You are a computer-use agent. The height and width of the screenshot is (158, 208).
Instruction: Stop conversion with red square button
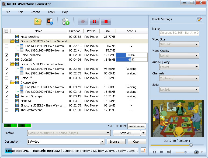tap(106, 21)
